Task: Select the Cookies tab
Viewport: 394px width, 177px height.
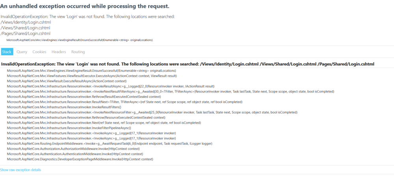Action: (39, 52)
